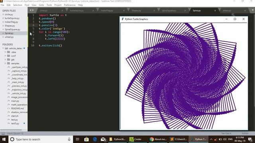This screenshot has width=255, height=143.
Task: Open Microsoft Edge from the taskbar
Action: (x=95, y=139)
